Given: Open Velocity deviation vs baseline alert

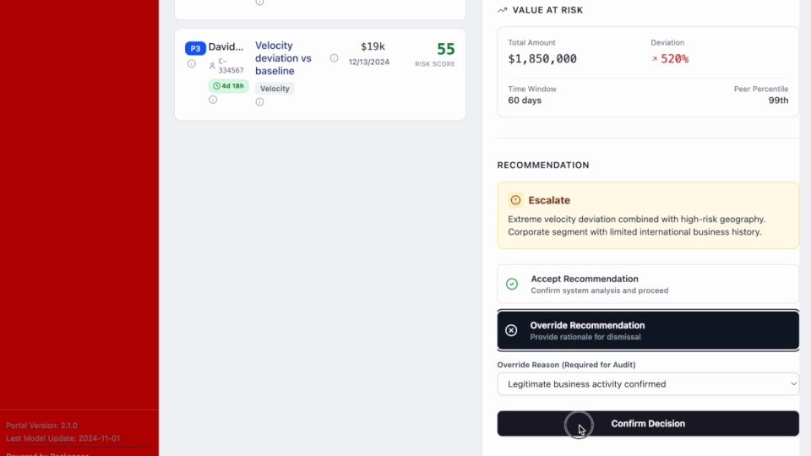Looking at the screenshot, I should pos(284,58).
